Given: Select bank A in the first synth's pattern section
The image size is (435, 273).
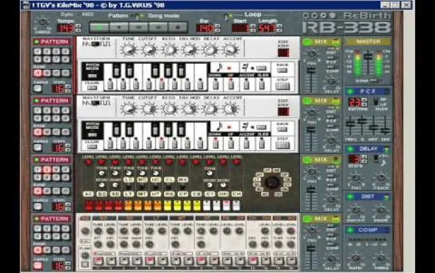Looking at the screenshot, I should tap(38, 73).
